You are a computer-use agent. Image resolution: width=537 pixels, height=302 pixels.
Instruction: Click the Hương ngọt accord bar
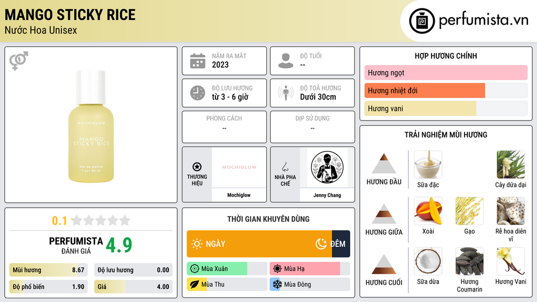(x=446, y=72)
